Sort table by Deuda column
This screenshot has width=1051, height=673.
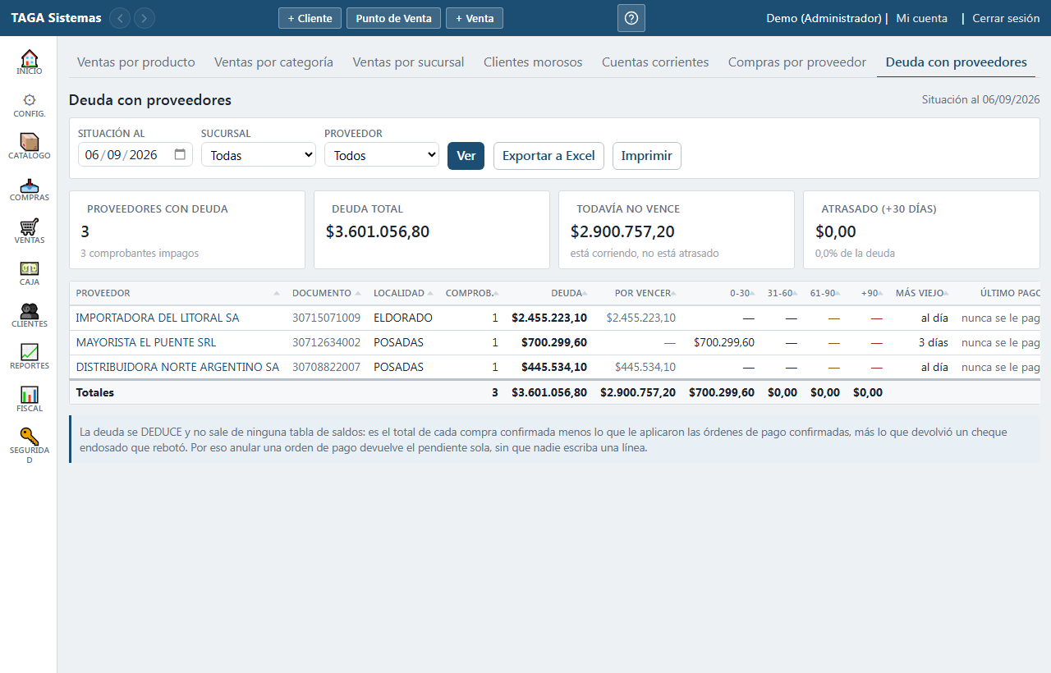tap(548, 293)
